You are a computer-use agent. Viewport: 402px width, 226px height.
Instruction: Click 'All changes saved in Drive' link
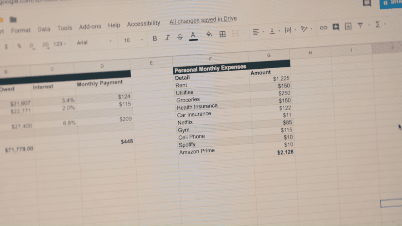[203, 21]
